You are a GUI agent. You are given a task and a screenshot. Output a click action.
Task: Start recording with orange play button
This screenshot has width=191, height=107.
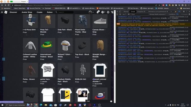pyautogui.click(x=1, y=1)
